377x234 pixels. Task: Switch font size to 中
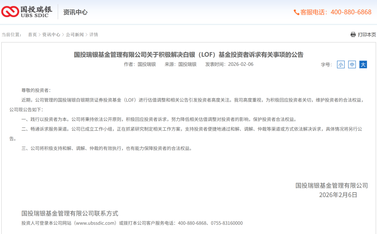click(352, 64)
